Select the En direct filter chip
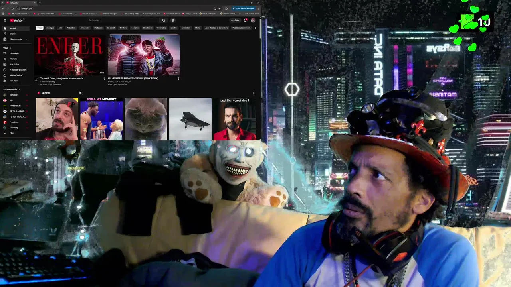Viewport: 511px width, 287px height. [x=111, y=28]
